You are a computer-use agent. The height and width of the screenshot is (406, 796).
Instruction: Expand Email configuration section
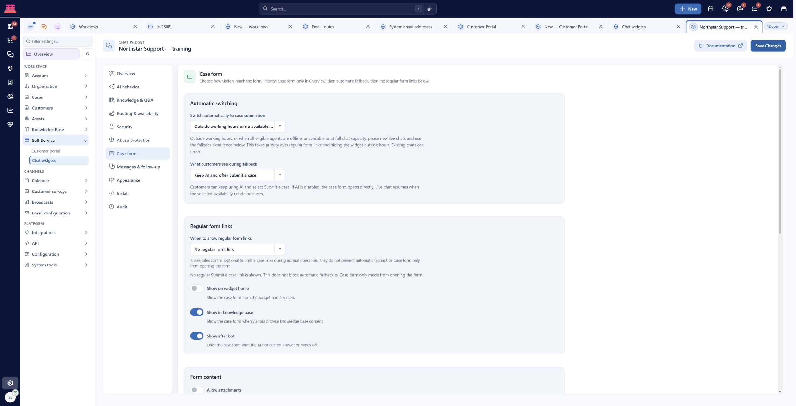(56, 213)
